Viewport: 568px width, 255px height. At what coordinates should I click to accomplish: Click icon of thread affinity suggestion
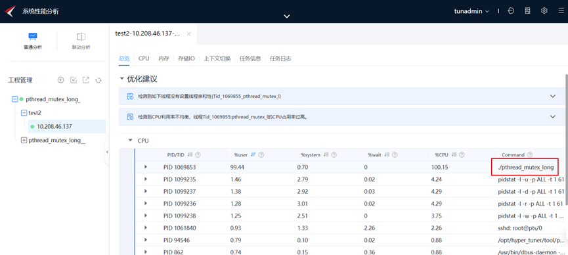[130, 96]
